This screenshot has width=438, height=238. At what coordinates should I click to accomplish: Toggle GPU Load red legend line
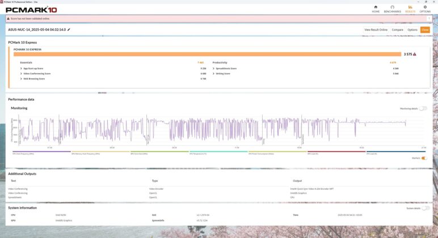336,152
